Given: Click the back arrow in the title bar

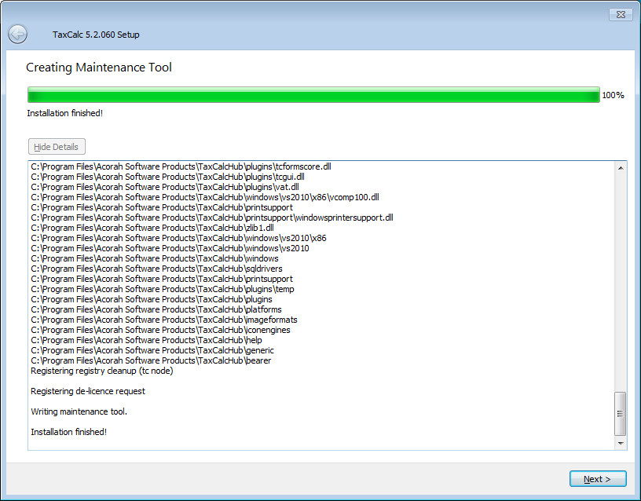Looking at the screenshot, I should pos(17,34).
